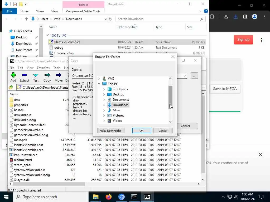Expand the Music tree node
Viewport: 270px width, 202px height.
click(104, 110)
